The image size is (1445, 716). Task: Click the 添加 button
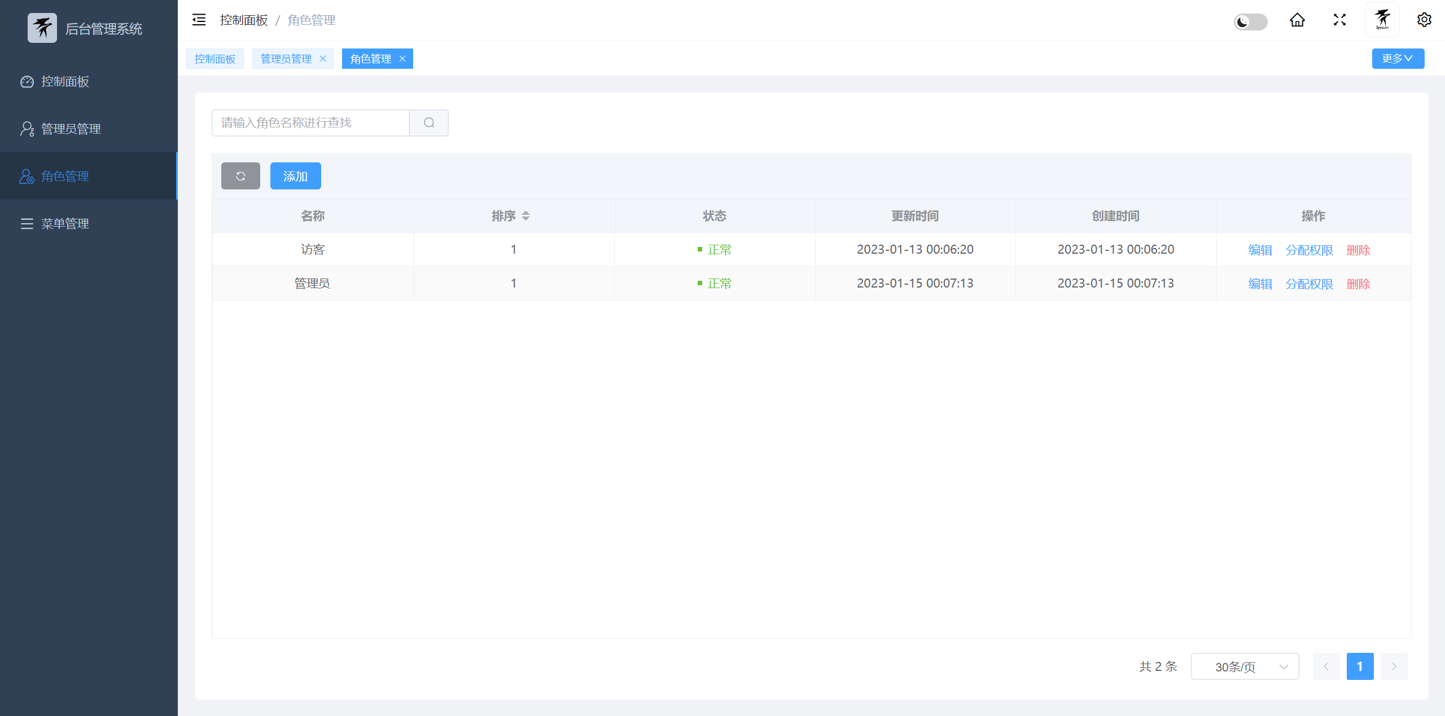point(296,176)
